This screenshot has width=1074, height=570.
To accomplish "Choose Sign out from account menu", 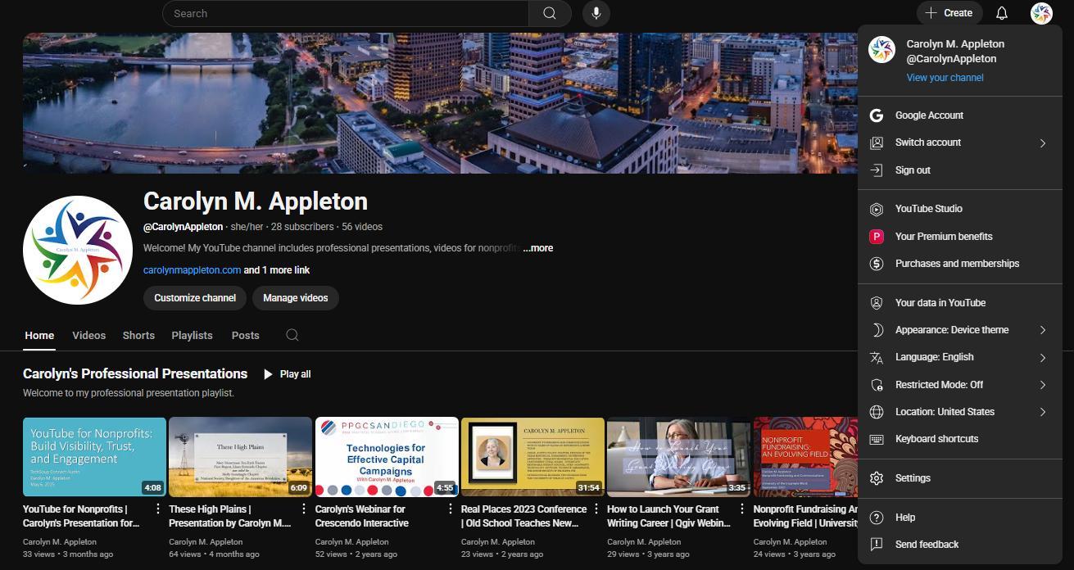I will point(959,170).
